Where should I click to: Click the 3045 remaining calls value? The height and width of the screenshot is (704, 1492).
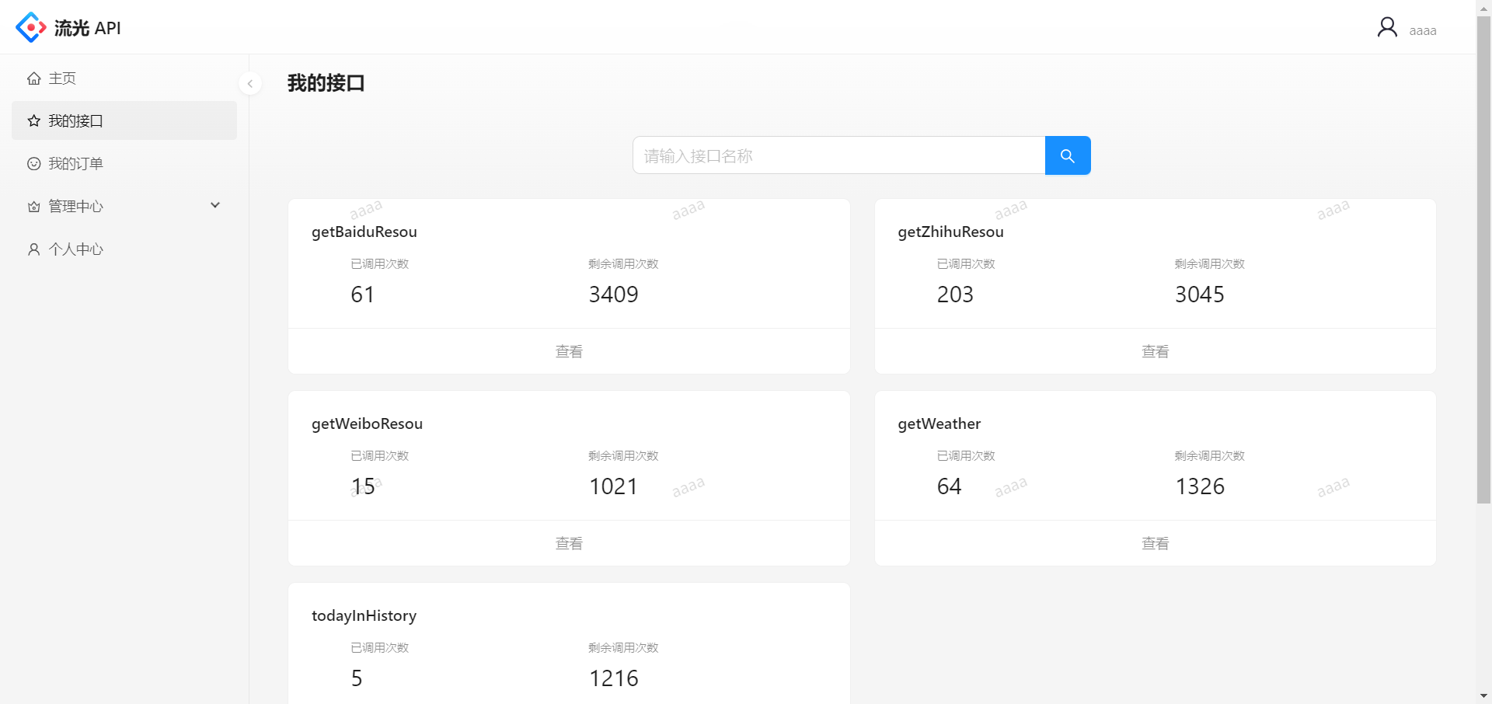pyautogui.click(x=1199, y=294)
